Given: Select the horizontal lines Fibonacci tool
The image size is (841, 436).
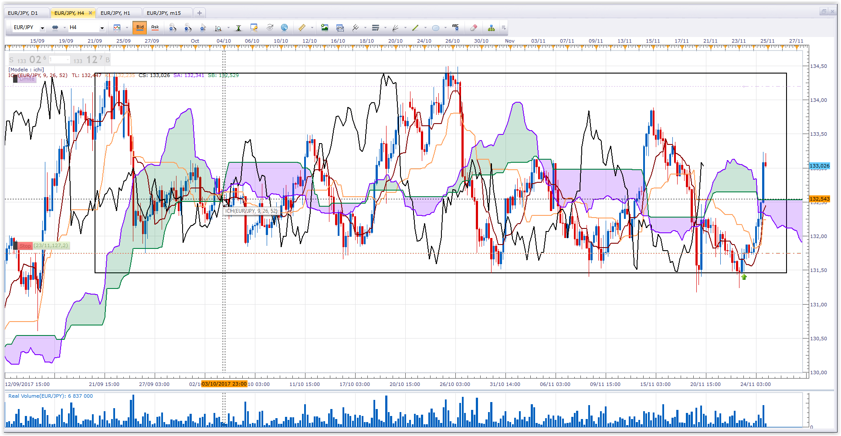Looking at the screenshot, I should point(376,27).
